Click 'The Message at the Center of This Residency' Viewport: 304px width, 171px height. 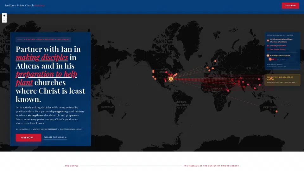point(211,166)
